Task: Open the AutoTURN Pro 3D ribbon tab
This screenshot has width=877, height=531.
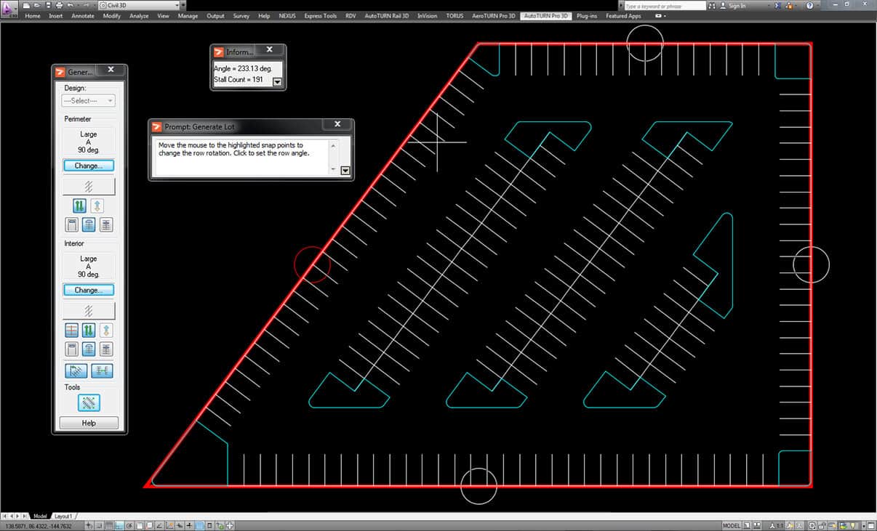Action: tap(545, 15)
